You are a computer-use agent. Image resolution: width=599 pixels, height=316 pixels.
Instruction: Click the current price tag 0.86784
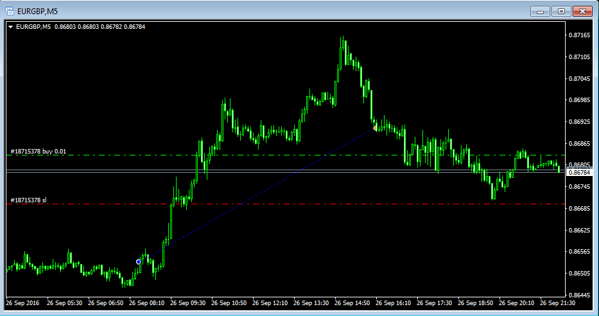pyautogui.click(x=579, y=172)
